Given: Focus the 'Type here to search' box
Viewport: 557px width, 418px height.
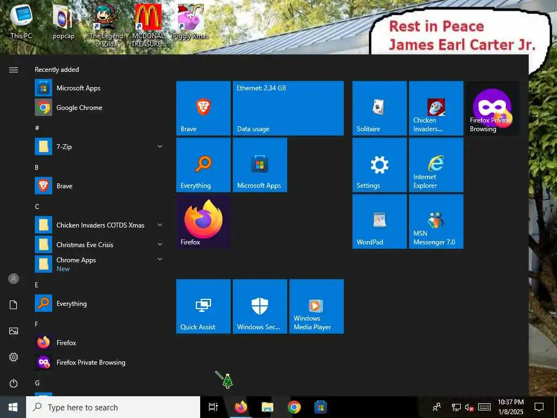Looking at the screenshot, I should click(x=113, y=407).
